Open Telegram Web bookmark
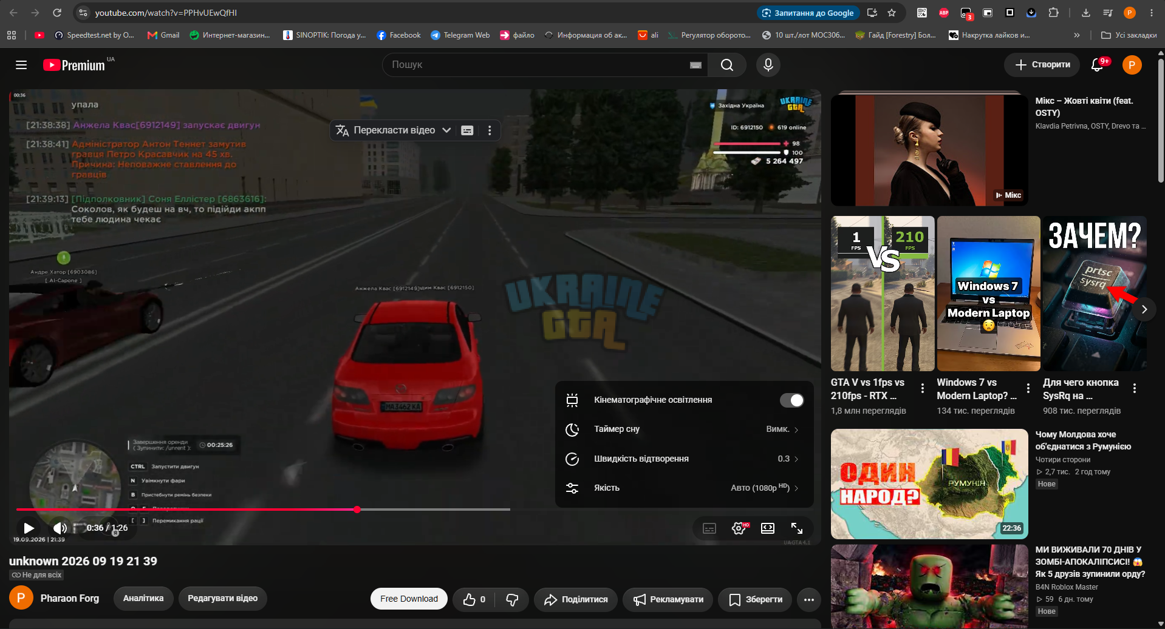The height and width of the screenshot is (629, 1165). point(460,35)
